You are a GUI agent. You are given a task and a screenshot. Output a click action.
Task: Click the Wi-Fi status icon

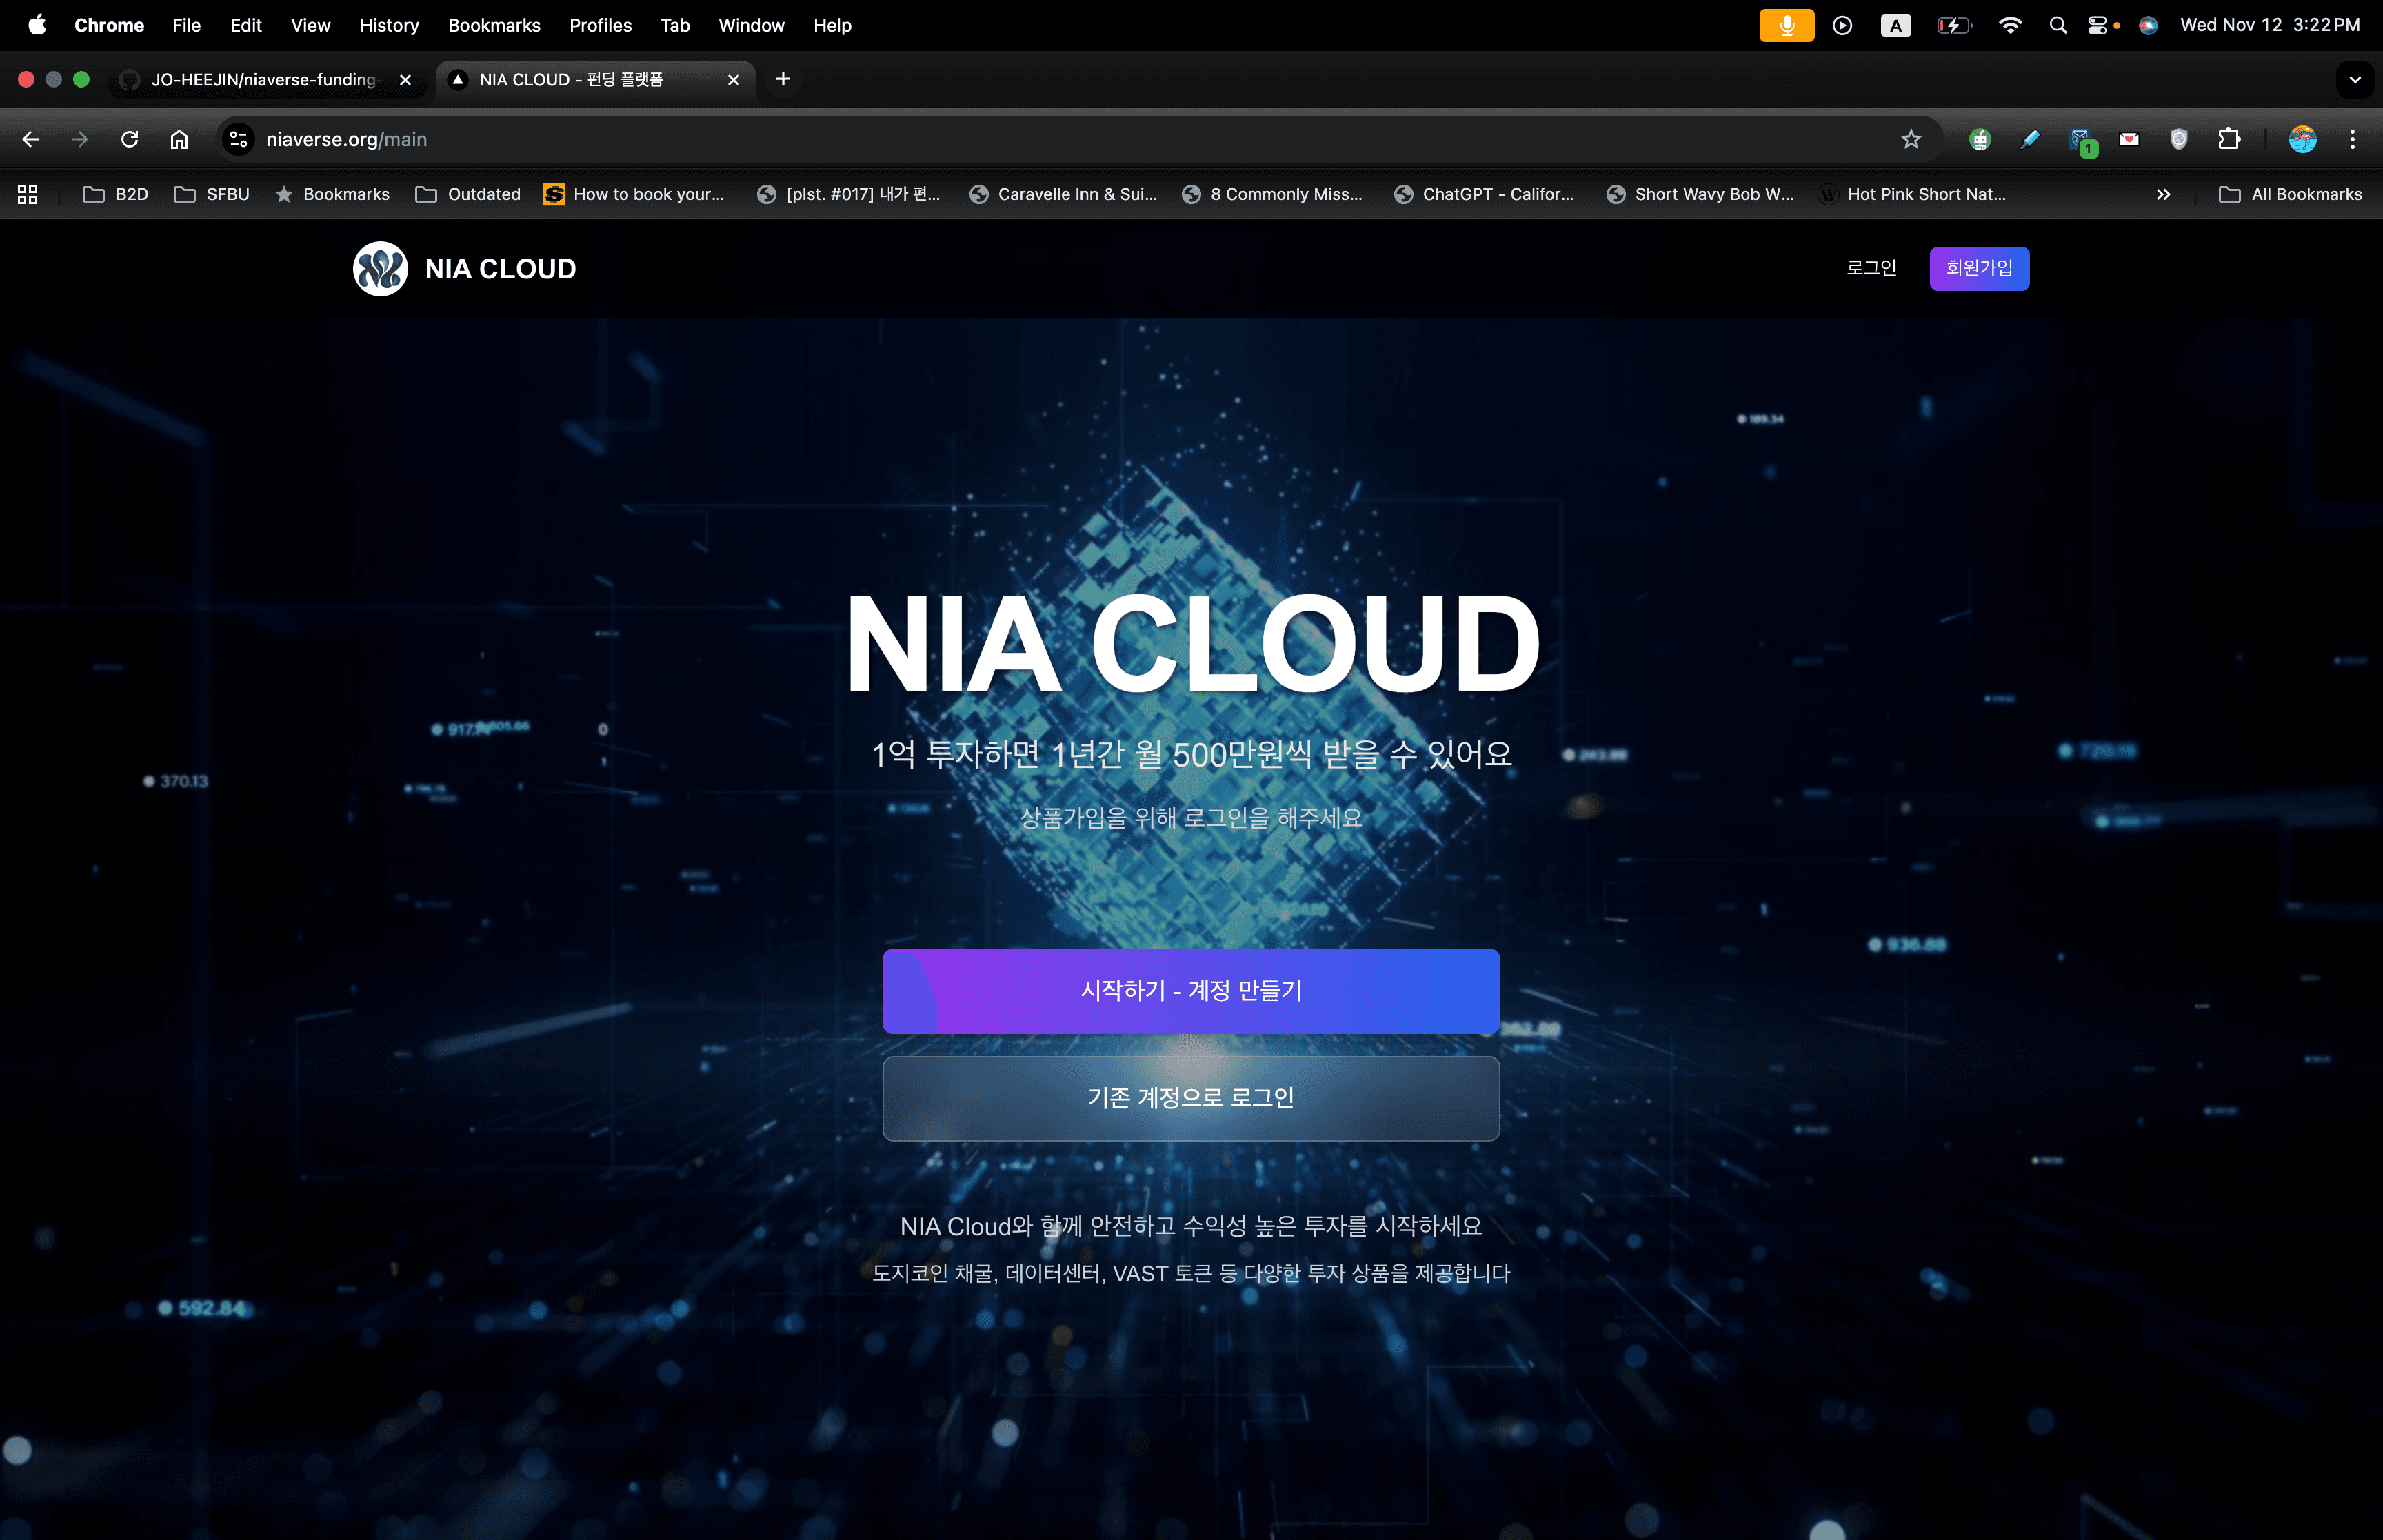click(x=2011, y=24)
